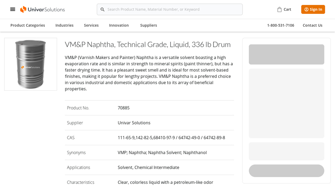This screenshot has height=188, width=335.
Task: View the steel drum product image
Action: click(31, 64)
